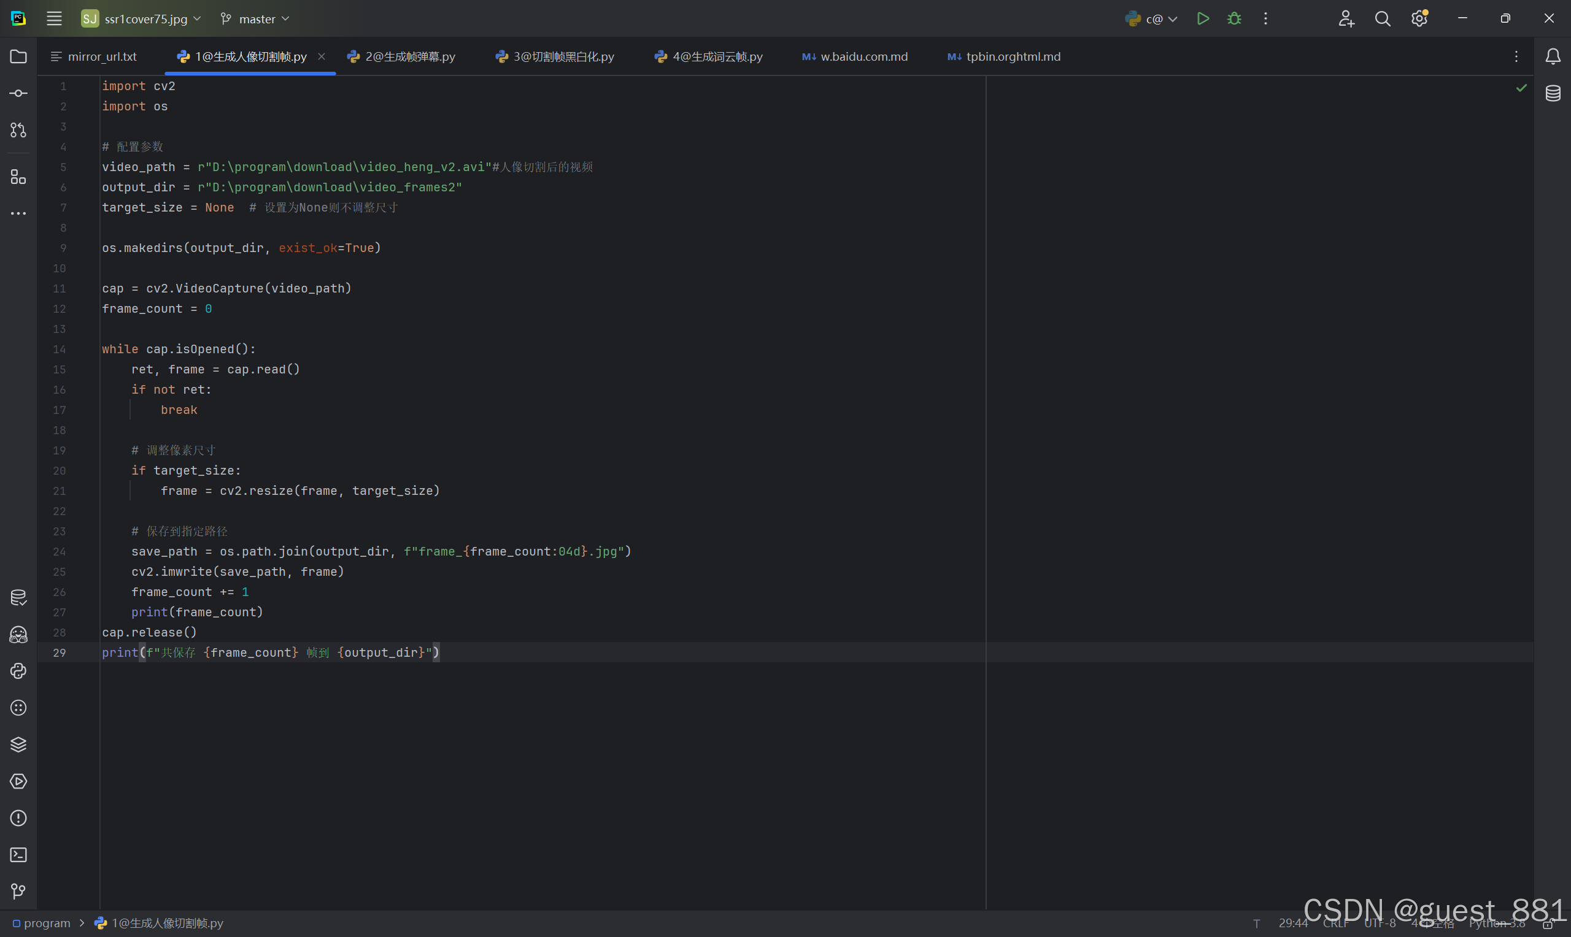Open the Commit tool window
This screenshot has height=937, width=1571.
pyautogui.click(x=18, y=93)
